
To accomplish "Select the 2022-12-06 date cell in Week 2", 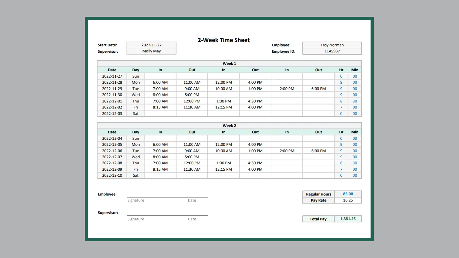I will click(x=112, y=151).
